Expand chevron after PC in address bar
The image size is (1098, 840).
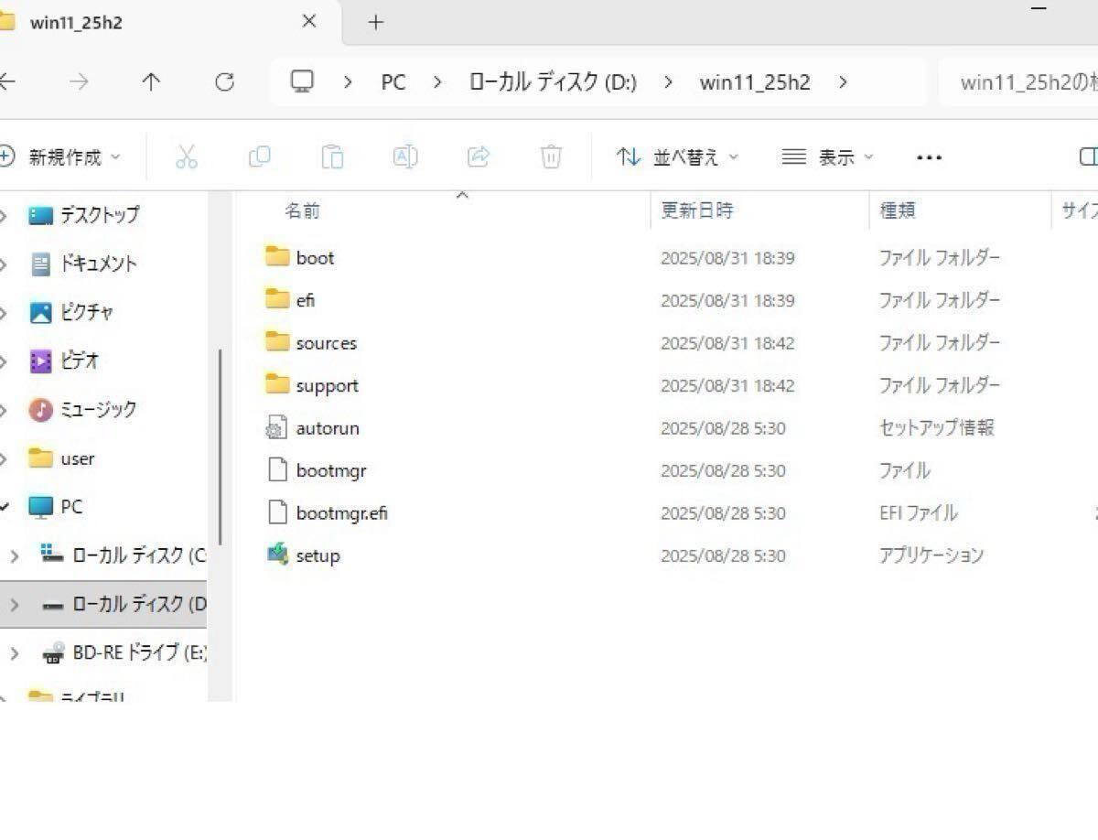coord(437,82)
